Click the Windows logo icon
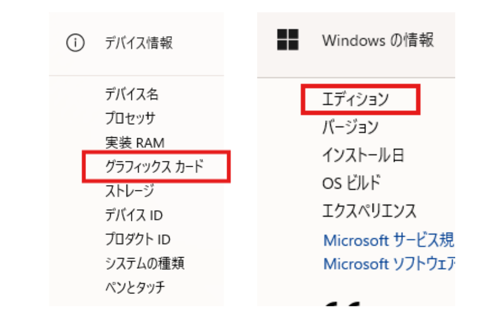The width and height of the screenshot is (487, 321). pos(288,40)
